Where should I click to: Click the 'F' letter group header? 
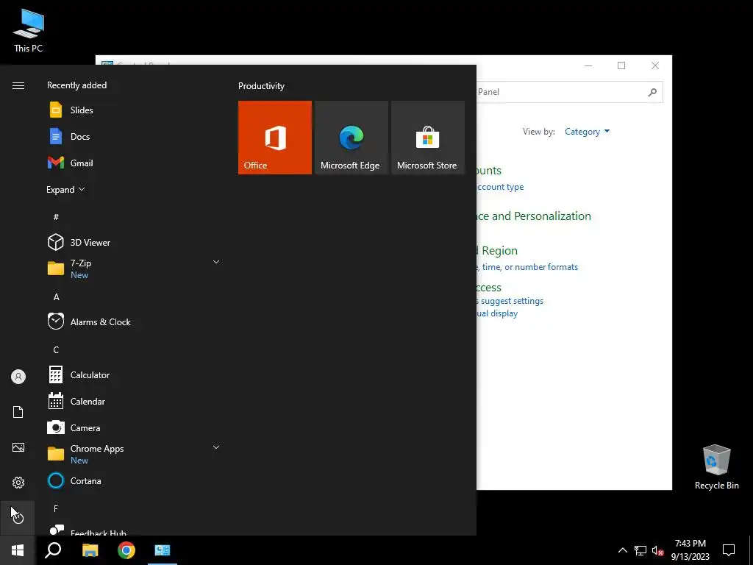(x=56, y=508)
